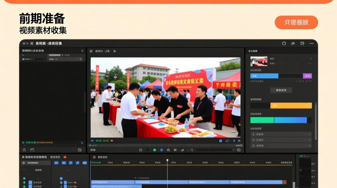Viewport: 337px width, 188px height.
Task: Select the second blue clip under the playhead
Action: point(161,182)
